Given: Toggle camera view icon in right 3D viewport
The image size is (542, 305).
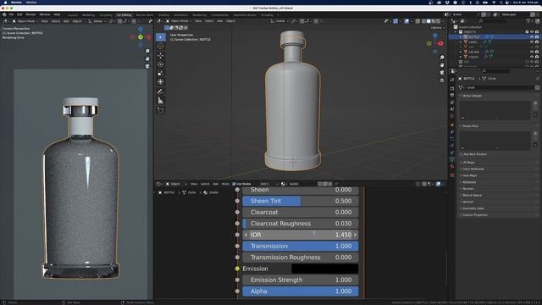Looking at the screenshot, I should click(x=442, y=73).
